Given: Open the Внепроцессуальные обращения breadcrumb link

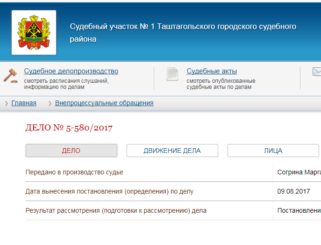Looking at the screenshot, I should (104, 103).
